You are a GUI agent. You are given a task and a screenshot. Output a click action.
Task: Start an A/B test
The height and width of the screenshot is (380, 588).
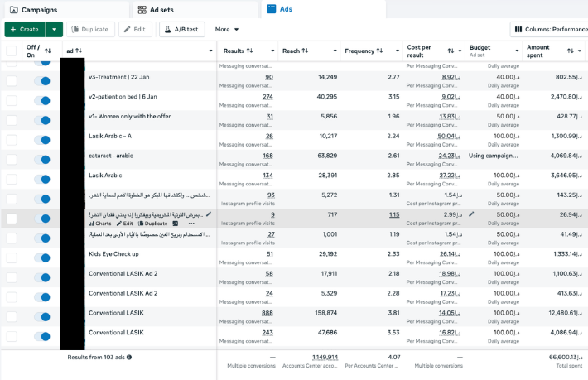coord(182,29)
